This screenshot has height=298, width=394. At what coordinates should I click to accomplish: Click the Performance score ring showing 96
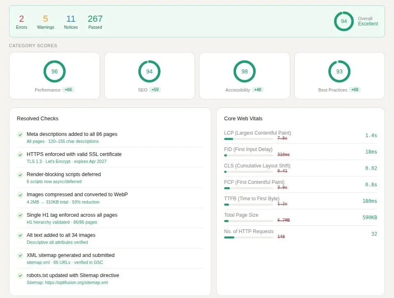click(55, 71)
